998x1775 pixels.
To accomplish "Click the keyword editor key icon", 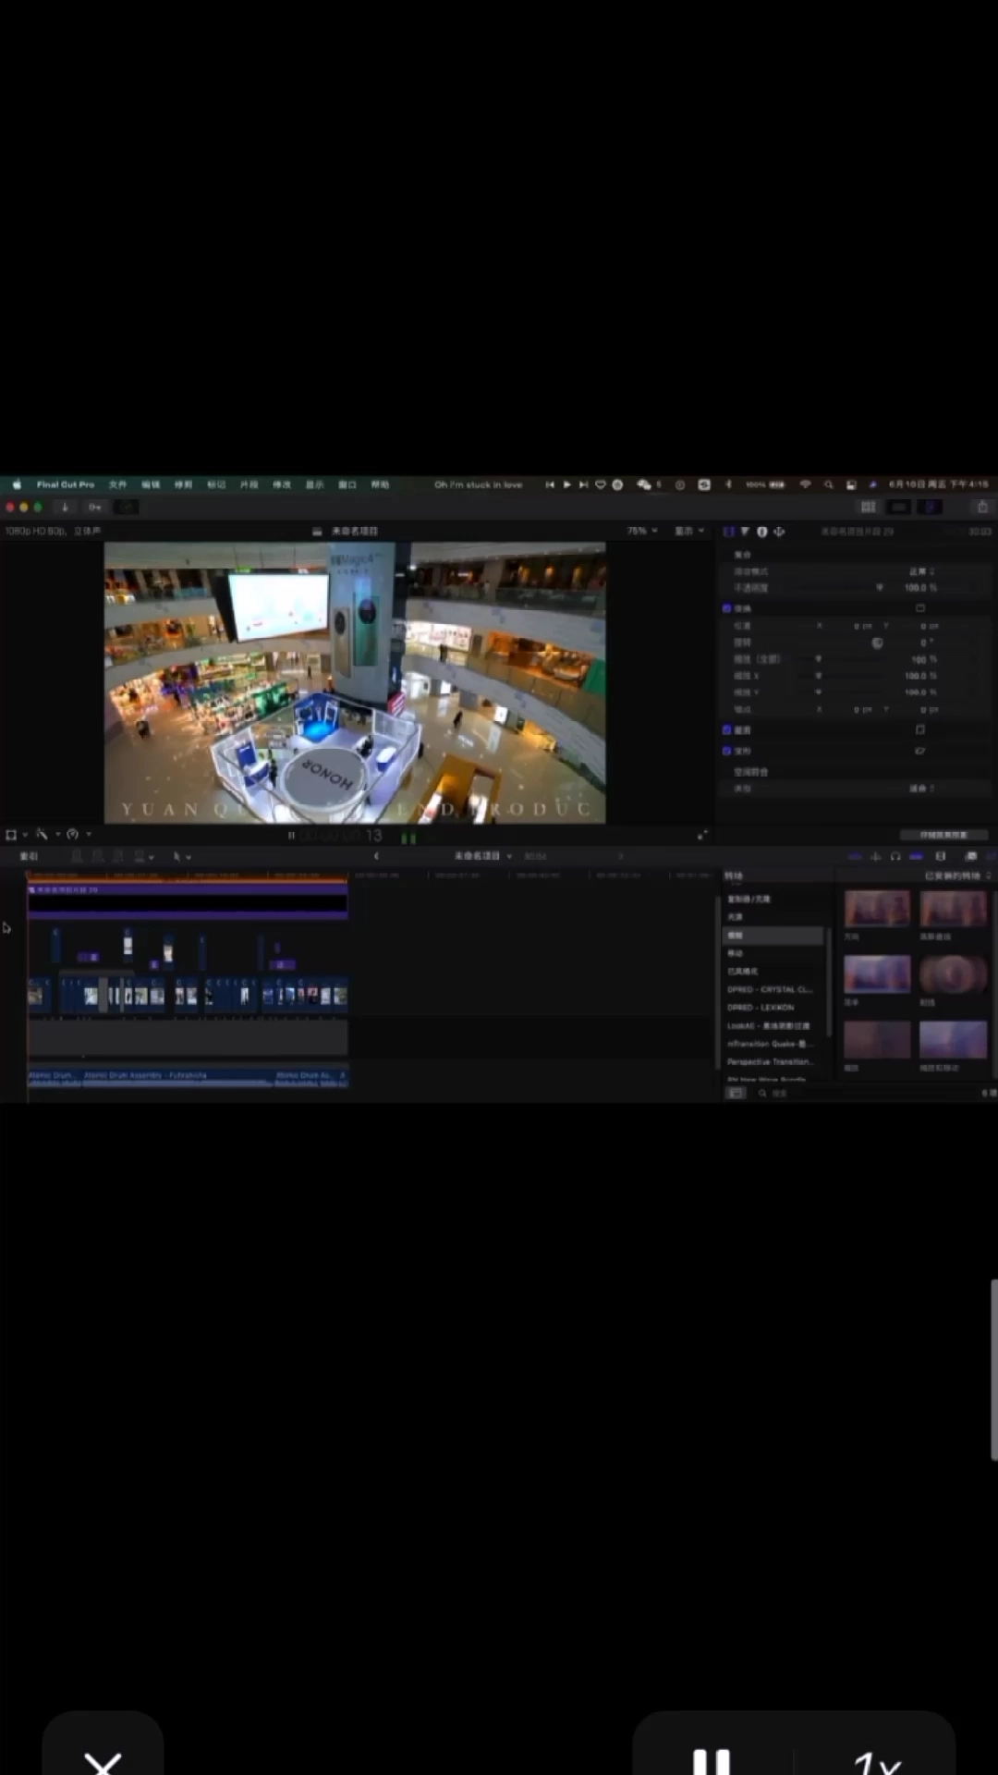I will click(95, 507).
